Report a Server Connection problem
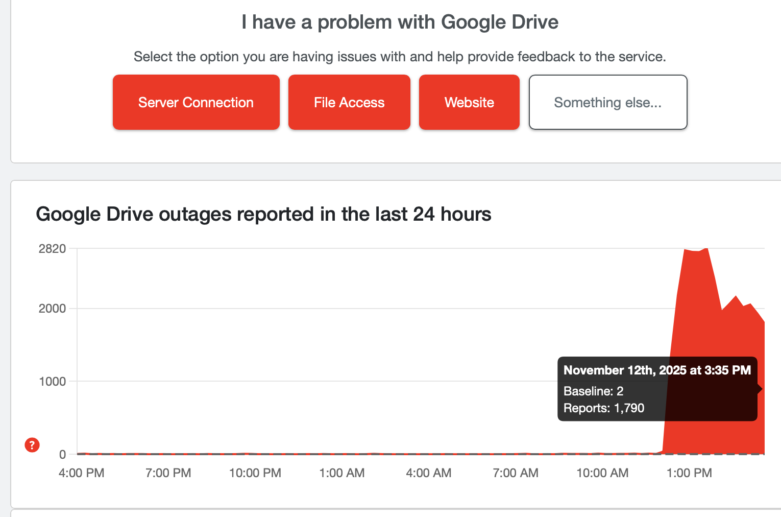Viewport: 781px width, 517px height. 196,102
